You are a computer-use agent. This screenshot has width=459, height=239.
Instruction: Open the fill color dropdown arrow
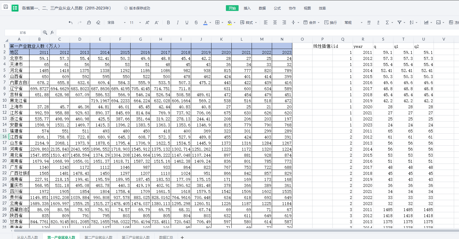[x=235, y=22]
